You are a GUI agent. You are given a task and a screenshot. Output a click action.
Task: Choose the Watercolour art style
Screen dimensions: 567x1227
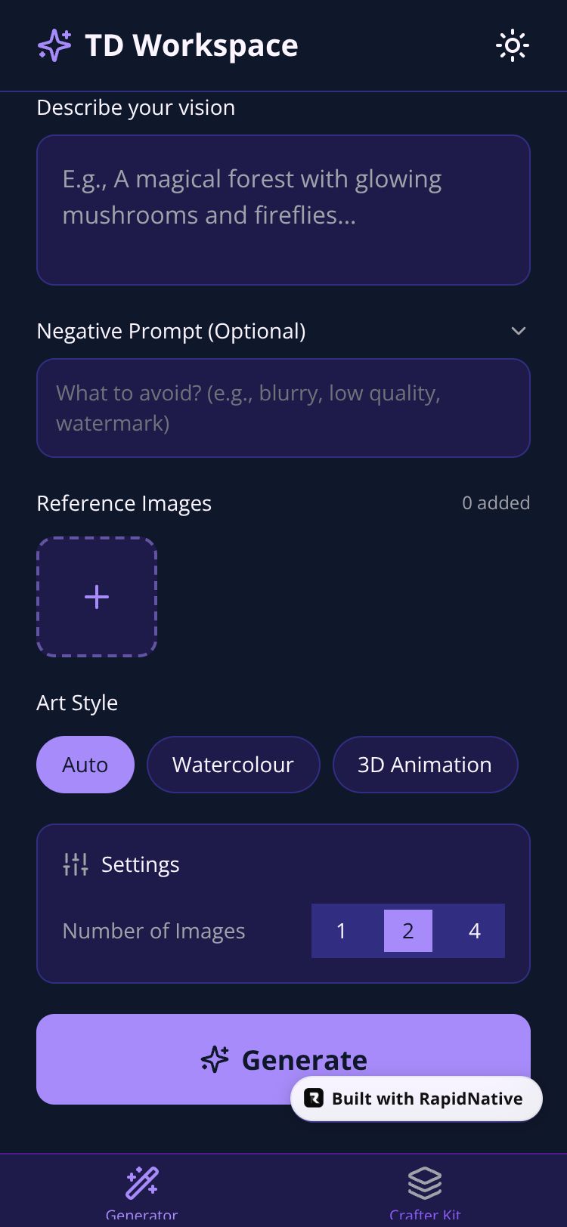tap(233, 765)
